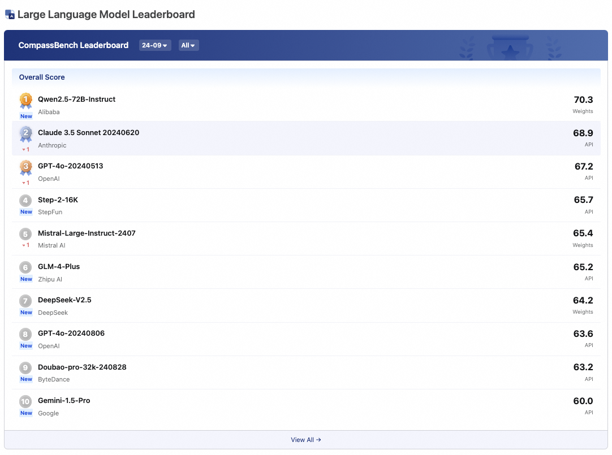Click the CompassBench Leaderboard title

(x=74, y=45)
